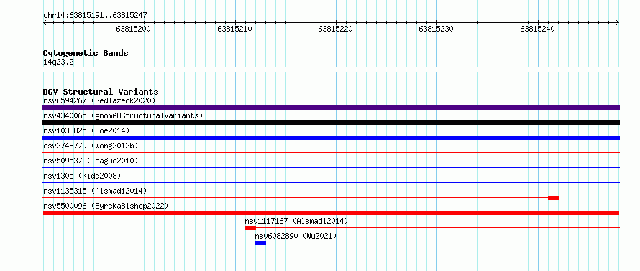Select the 14q23.2 band label

click(x=58, y=62)
